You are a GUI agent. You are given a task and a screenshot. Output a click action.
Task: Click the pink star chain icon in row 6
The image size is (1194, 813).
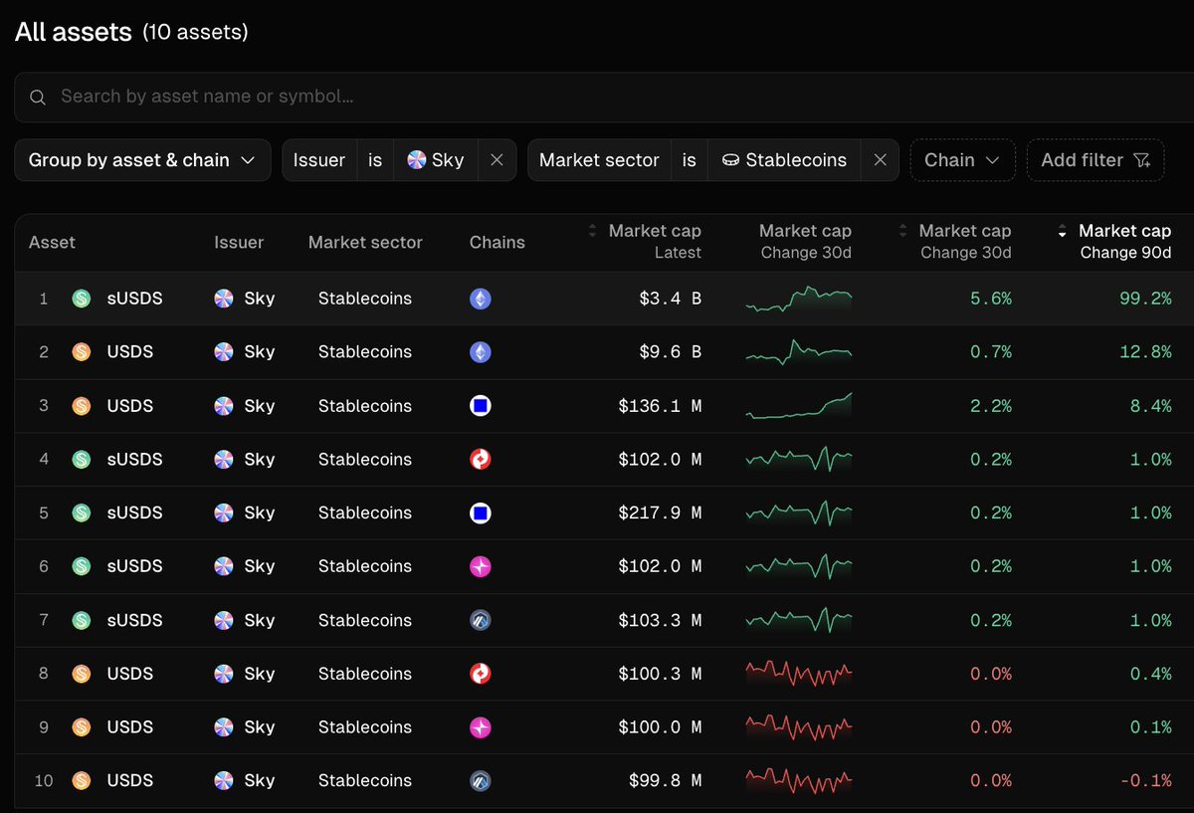click(x=481, y=566)
